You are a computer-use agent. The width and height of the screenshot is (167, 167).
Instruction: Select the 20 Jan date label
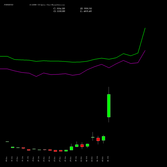[x=38, y=159]
